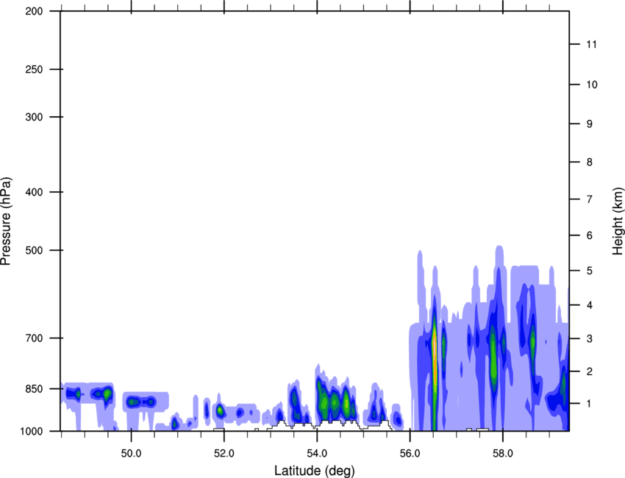Pick the 4 km height label
Screen dimensions: 625x478
pyautogui.click(x=589, y=305)
